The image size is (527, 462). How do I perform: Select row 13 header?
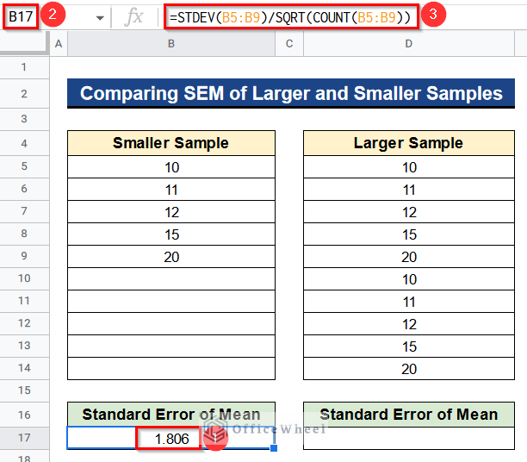click(24, 346)
